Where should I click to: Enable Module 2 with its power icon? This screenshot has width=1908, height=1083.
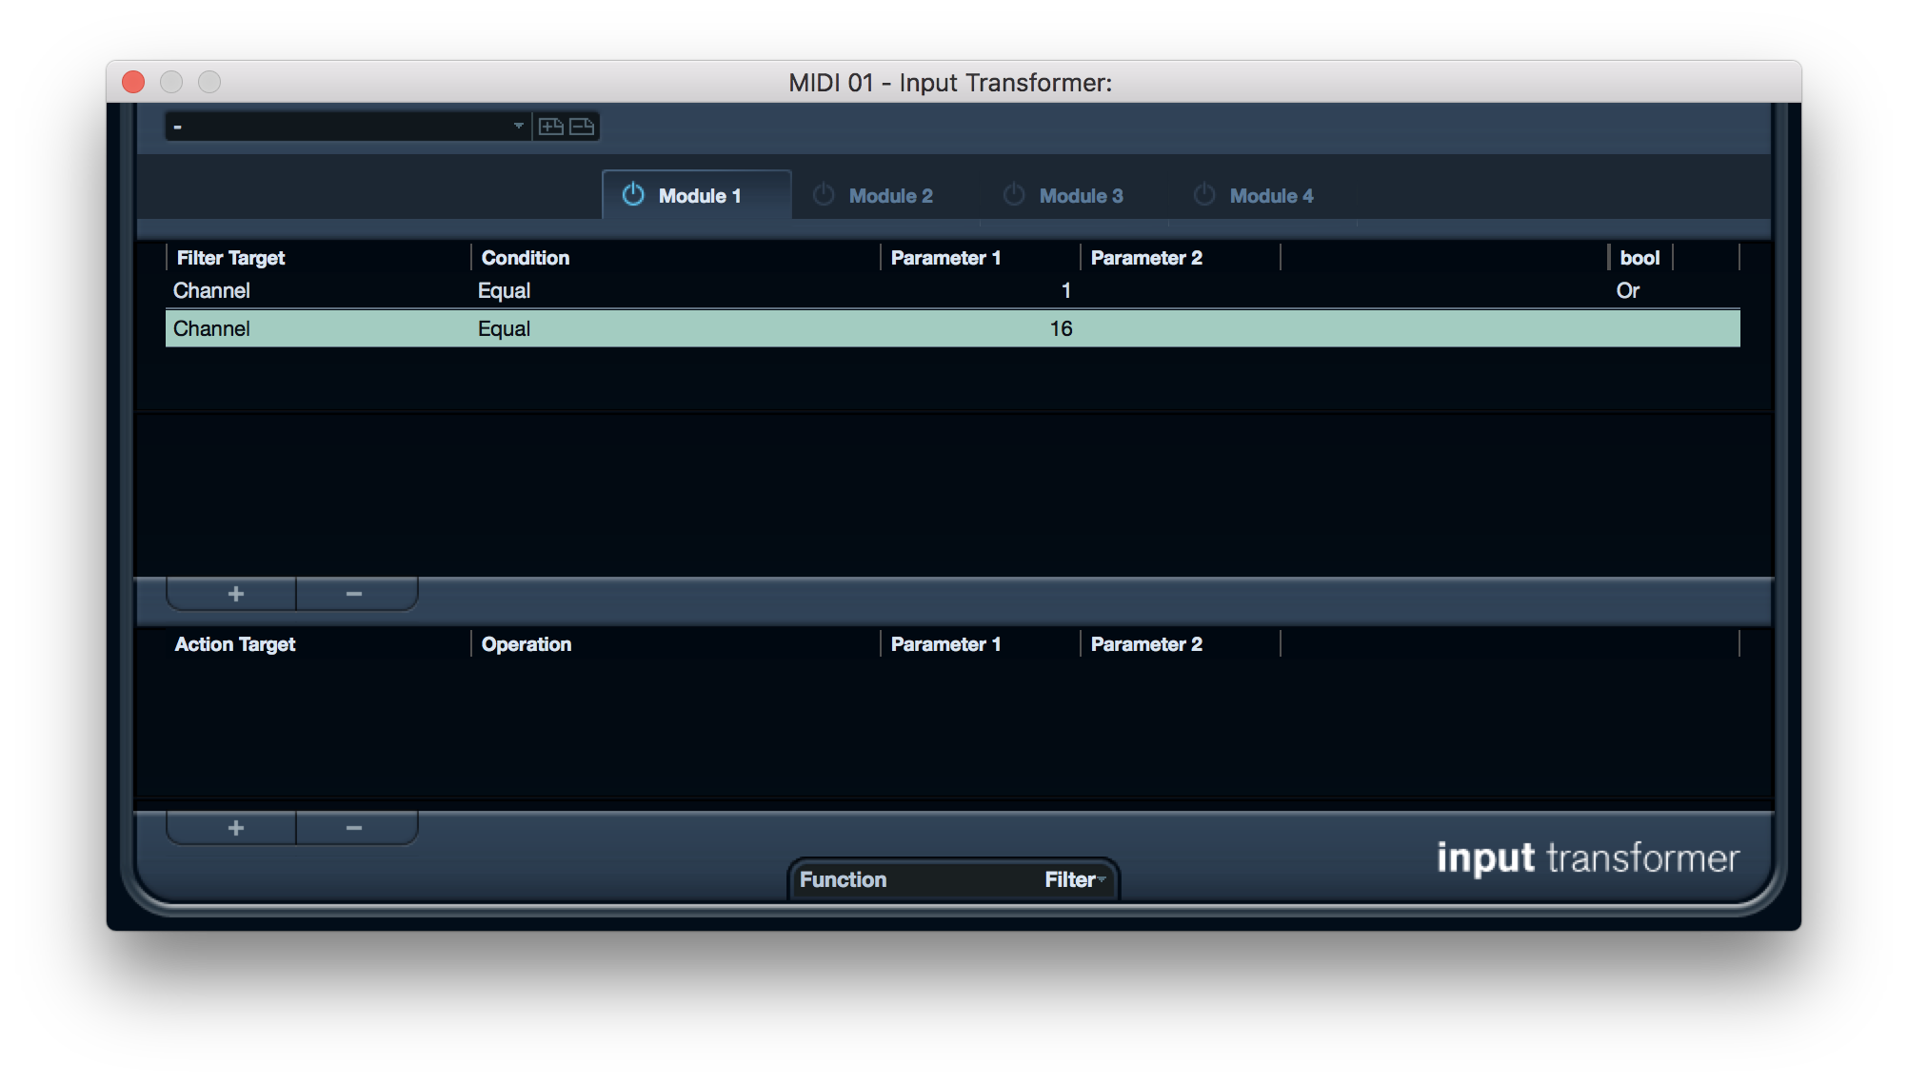point(824,195)
